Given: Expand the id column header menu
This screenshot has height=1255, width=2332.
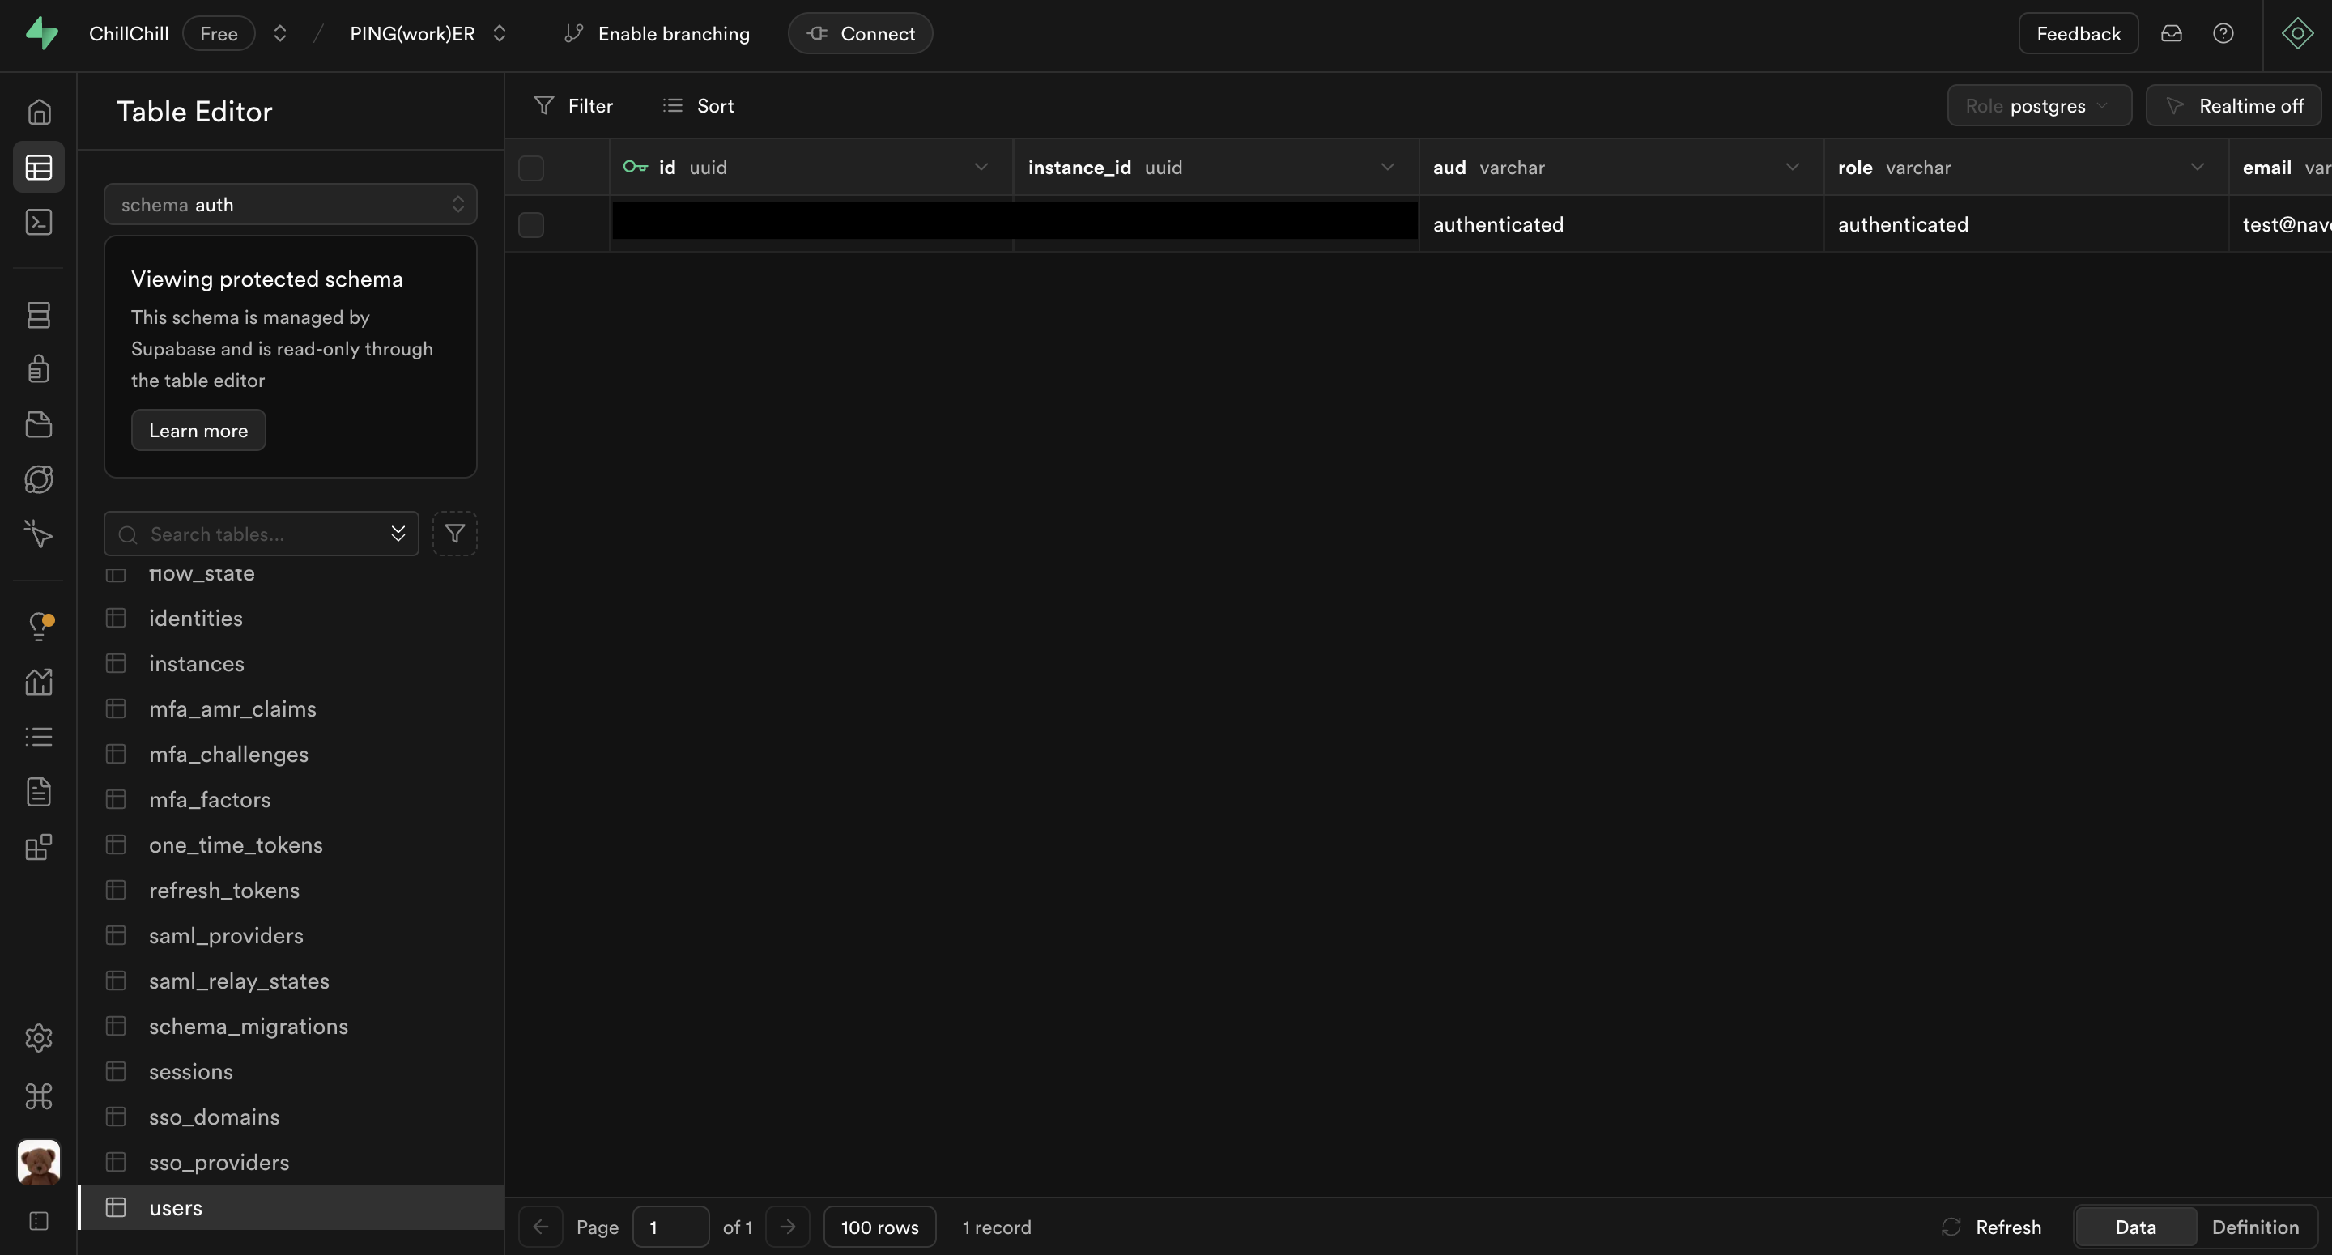Looking at the screenshot, I should (x=981, y=168).
